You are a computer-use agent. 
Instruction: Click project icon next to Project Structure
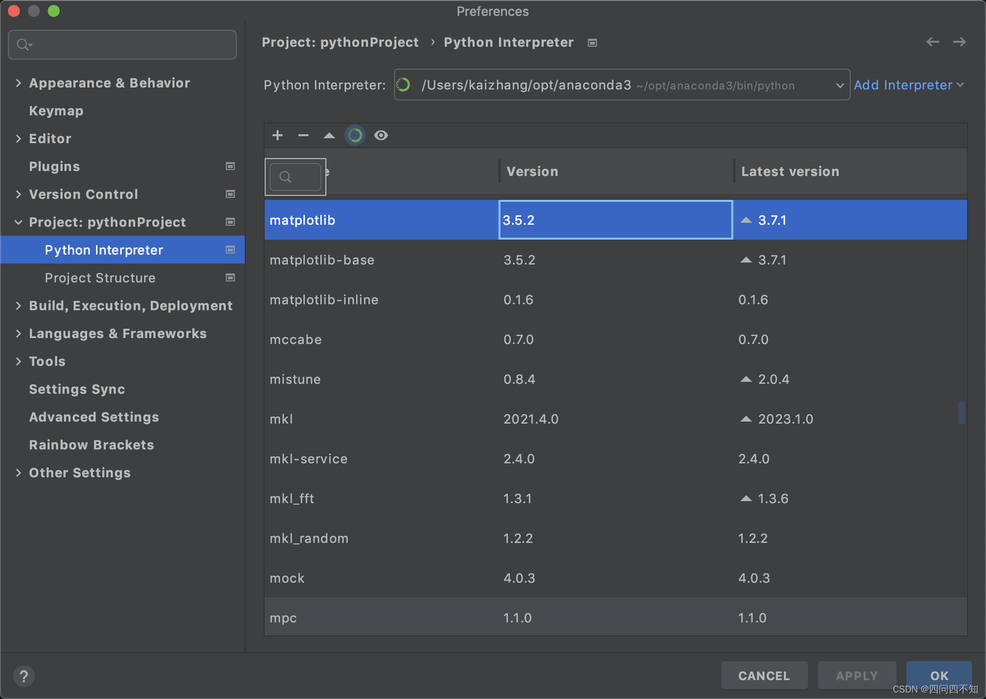click(x=230, y=277)
